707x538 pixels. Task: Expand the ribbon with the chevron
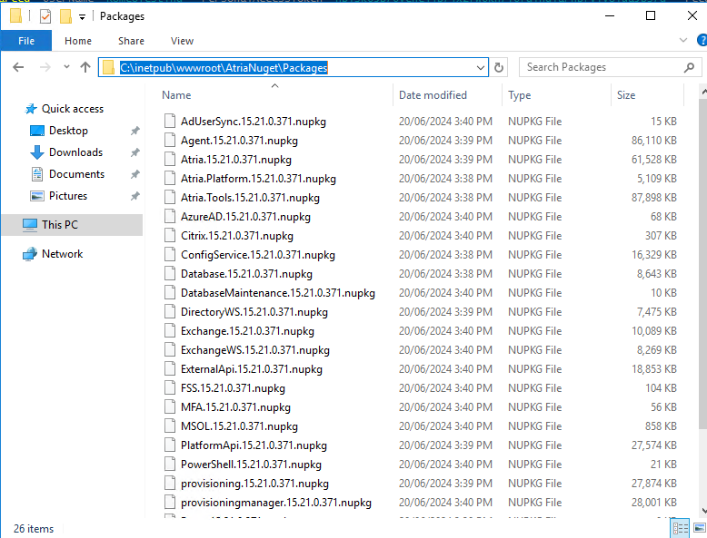683,41
